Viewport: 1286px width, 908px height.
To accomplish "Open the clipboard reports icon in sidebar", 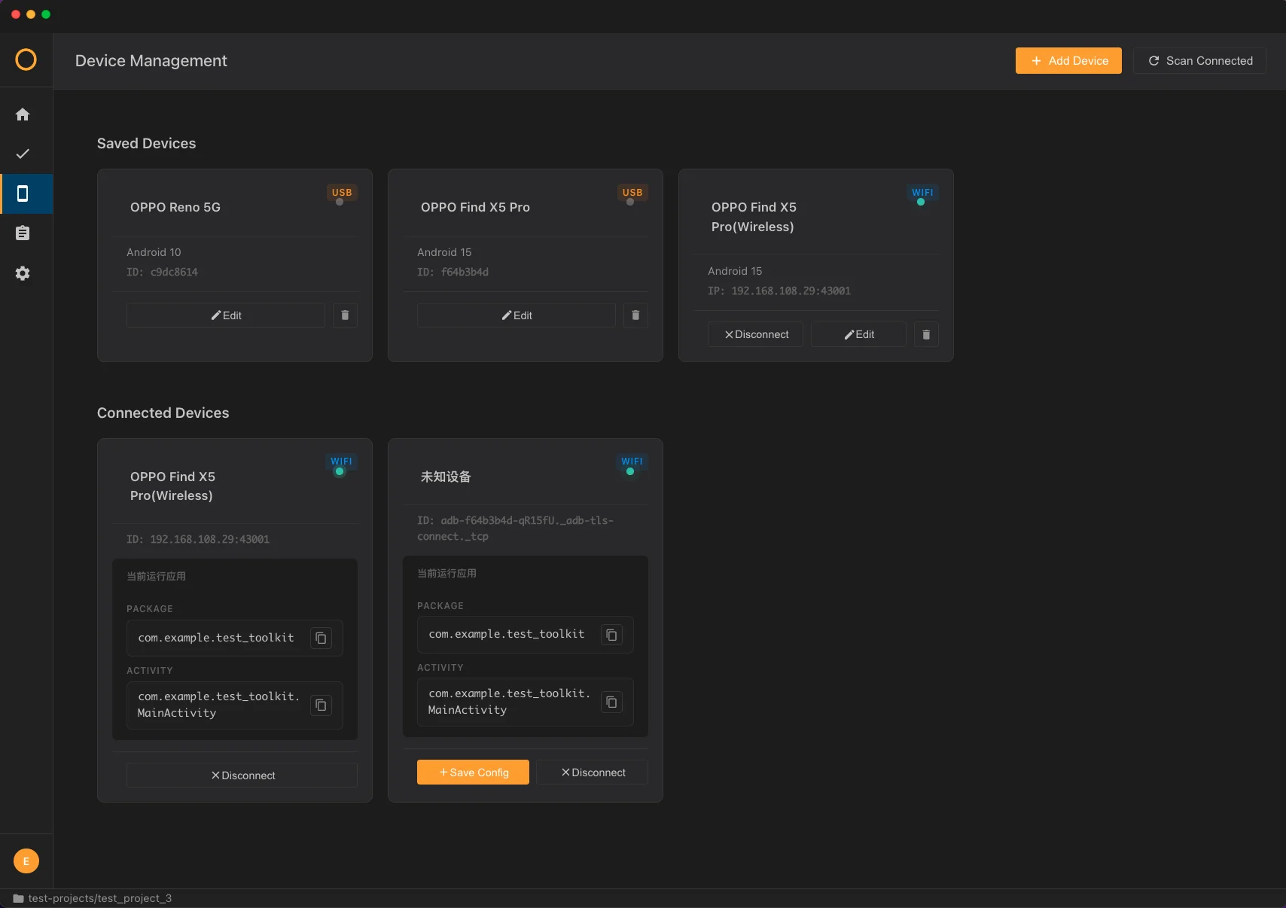I will point(23,233).
